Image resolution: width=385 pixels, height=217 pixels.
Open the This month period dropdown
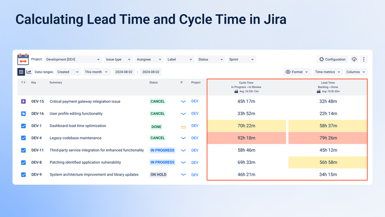pos(96,72)
